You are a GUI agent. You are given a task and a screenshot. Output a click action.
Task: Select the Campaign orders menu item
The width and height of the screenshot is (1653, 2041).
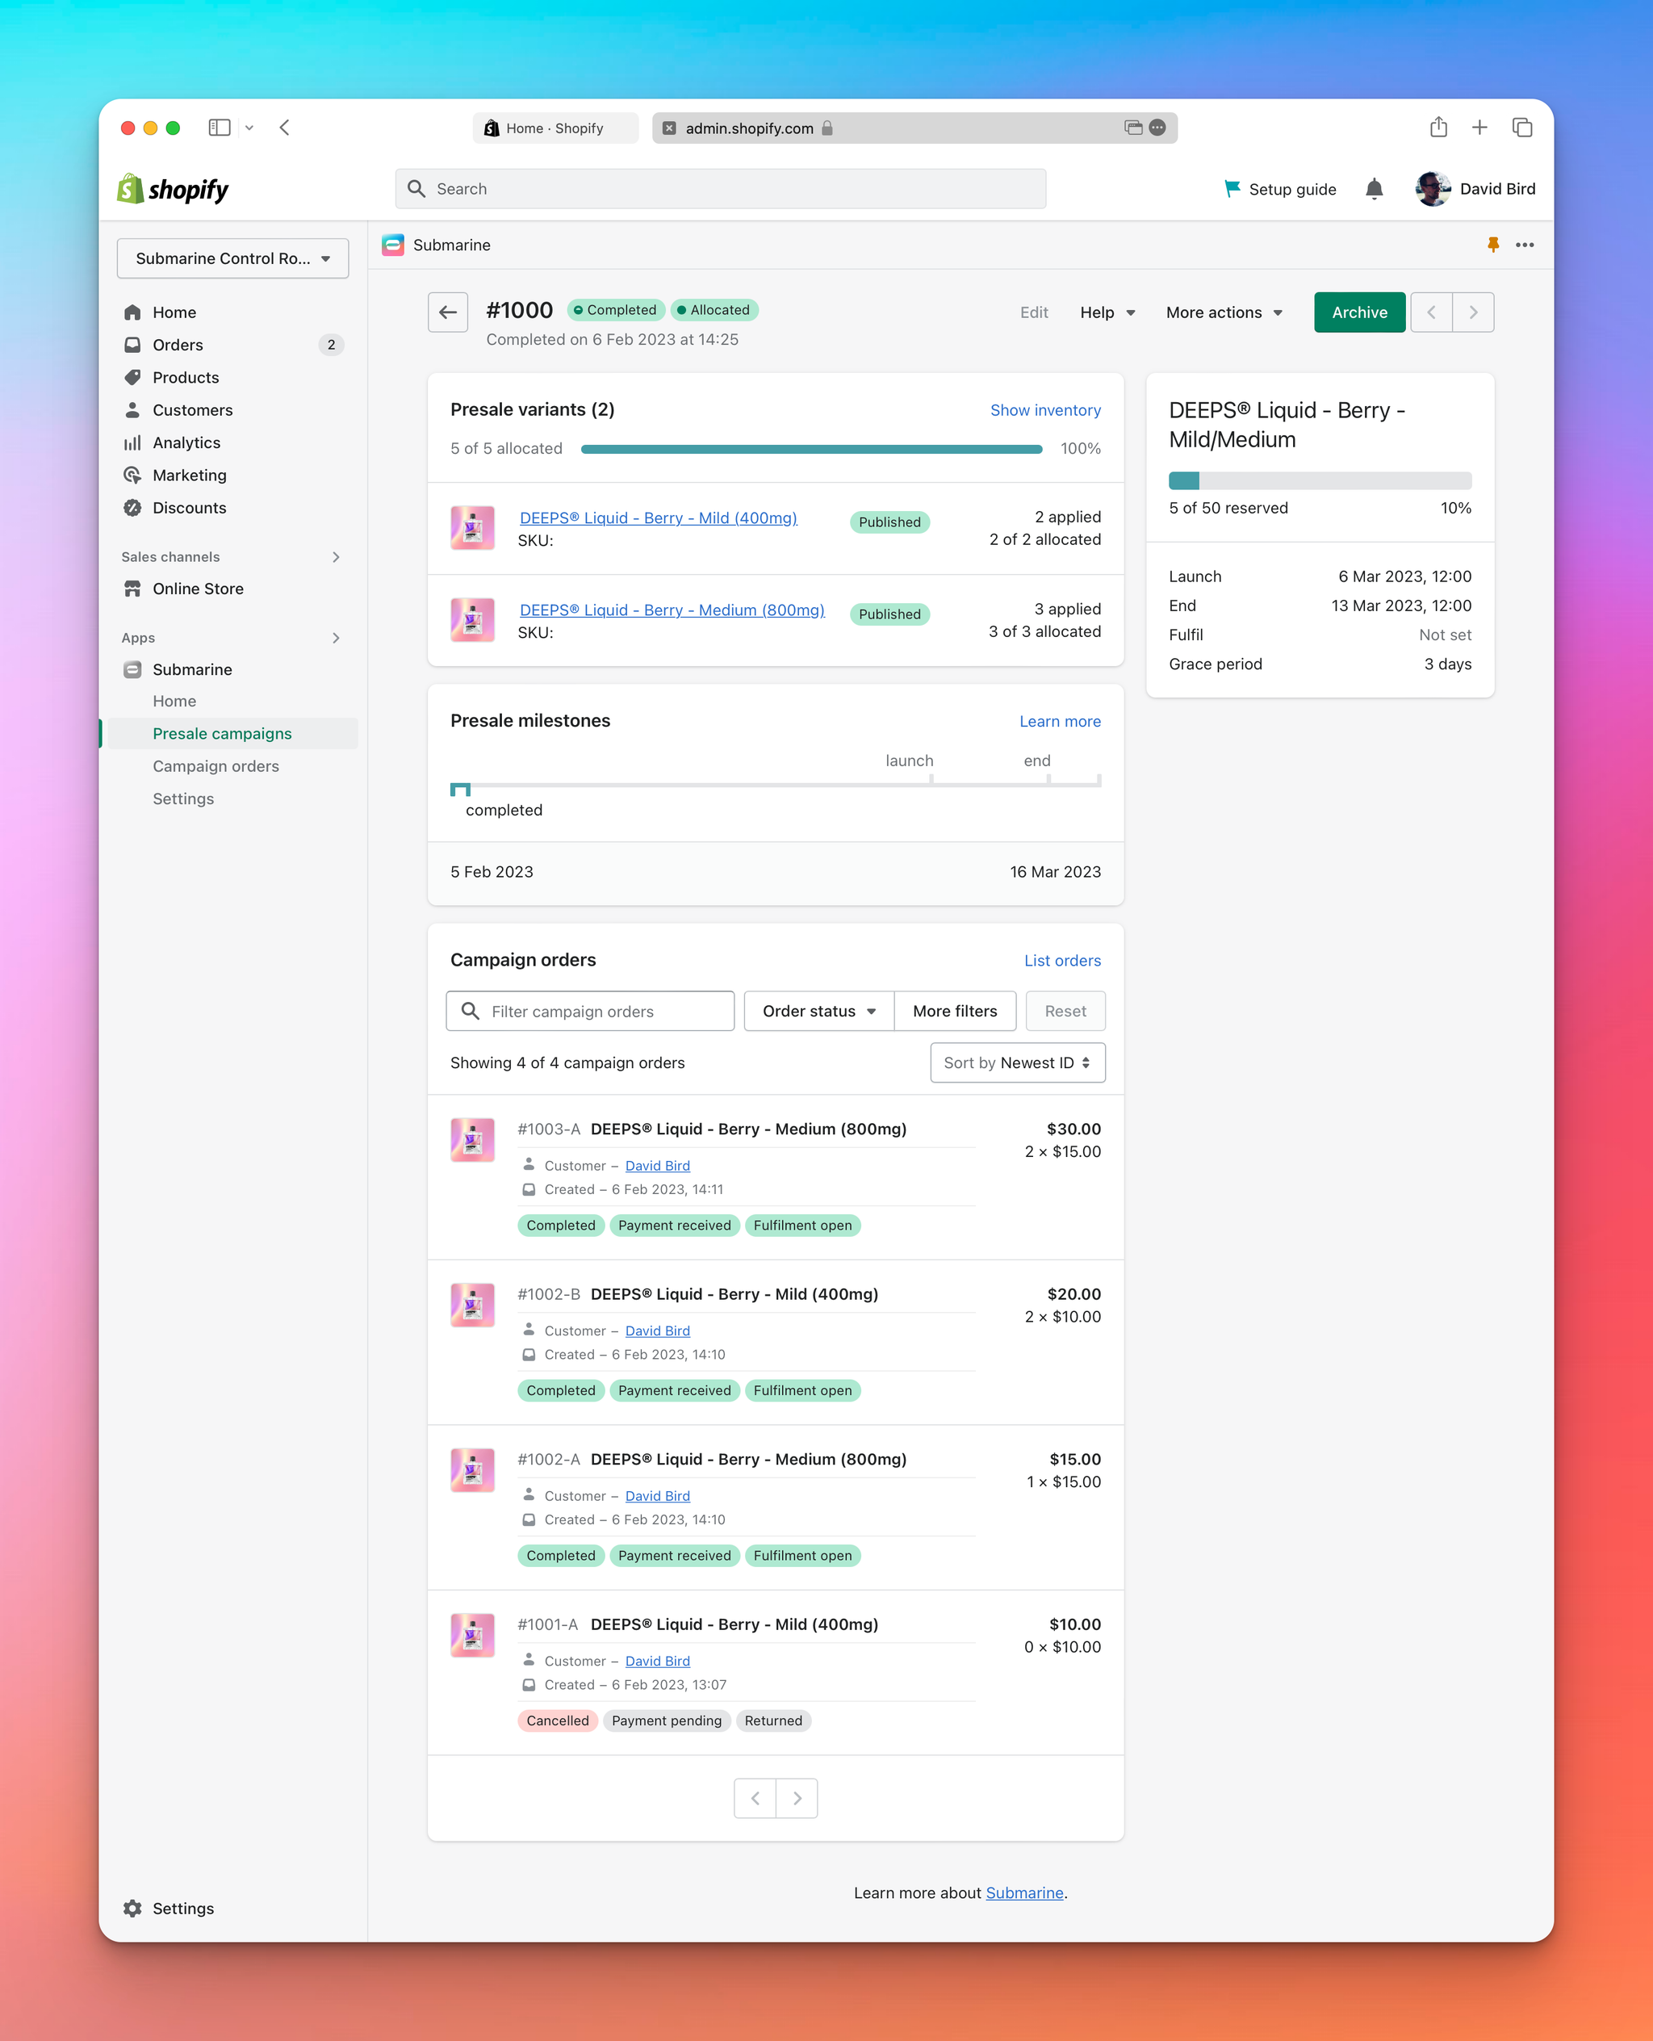point(216,766)
